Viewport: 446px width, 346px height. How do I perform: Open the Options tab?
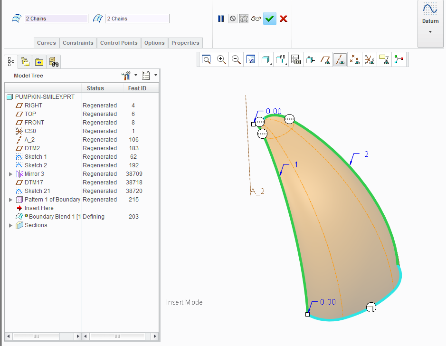(154, 43)
